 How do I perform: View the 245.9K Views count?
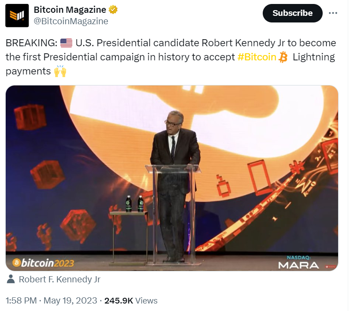click(130, 301)
